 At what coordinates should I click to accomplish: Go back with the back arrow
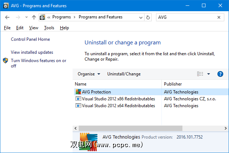7,17
